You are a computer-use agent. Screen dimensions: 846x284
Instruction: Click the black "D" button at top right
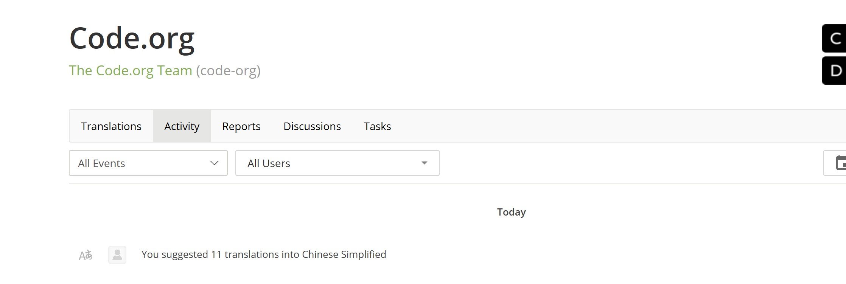click(x=835, y=71)
